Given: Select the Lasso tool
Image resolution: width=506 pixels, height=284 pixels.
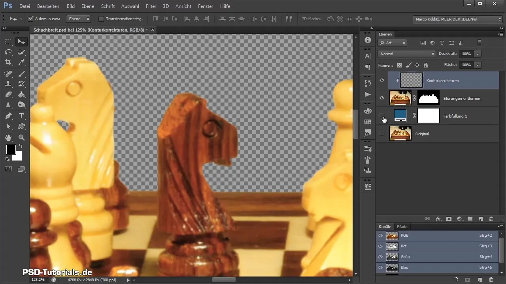Looking at the screenshot, I should [8, 52].
